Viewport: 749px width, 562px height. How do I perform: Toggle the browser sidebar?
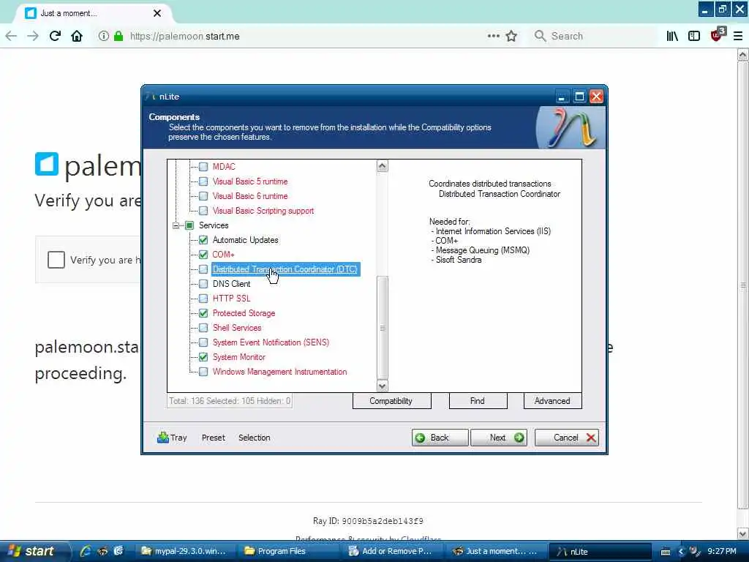(x=694, y=37)
